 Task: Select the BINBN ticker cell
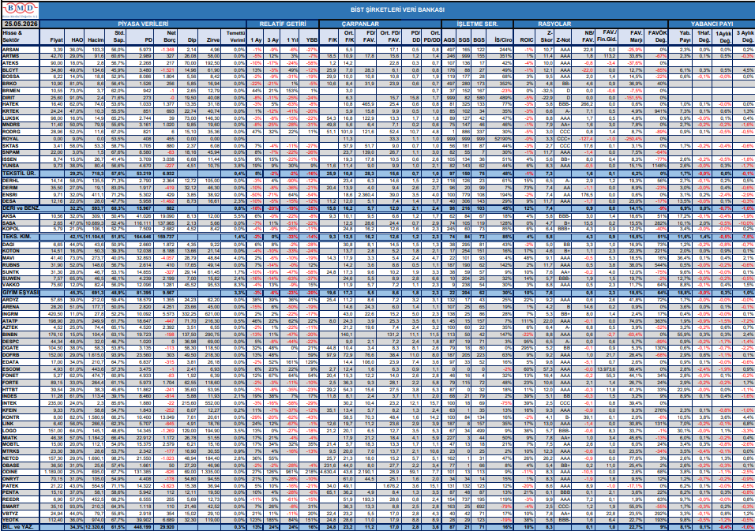pos(21,333)
